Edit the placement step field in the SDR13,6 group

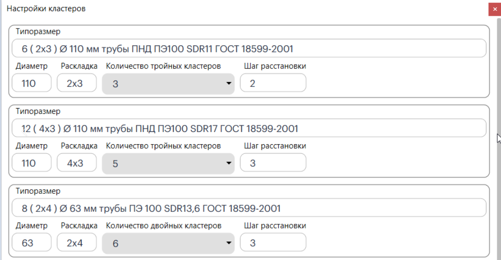273,243
